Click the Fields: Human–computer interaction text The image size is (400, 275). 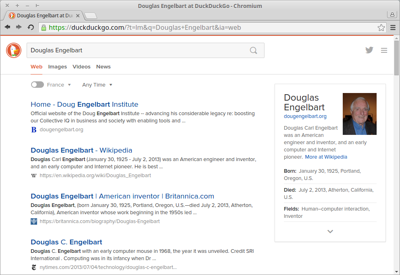pos(327,212)
